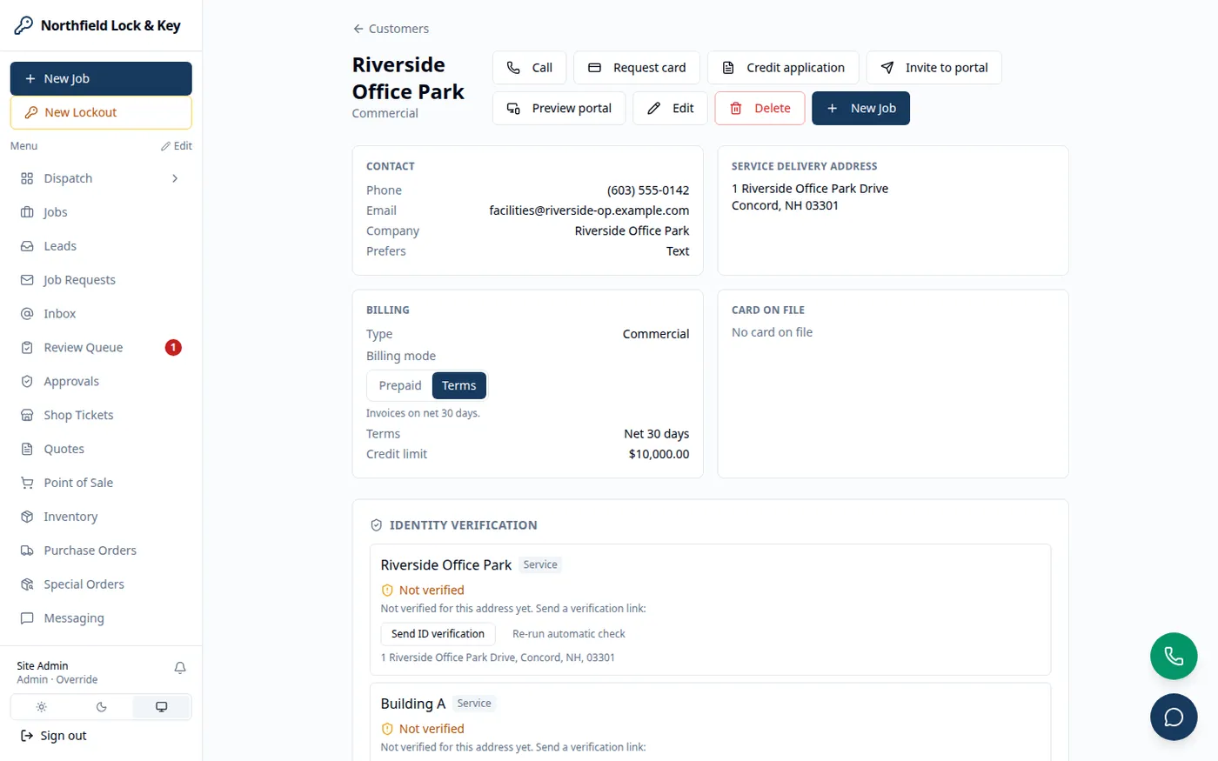
Task: Click the Net 30 days terms value
Action: 656,434
